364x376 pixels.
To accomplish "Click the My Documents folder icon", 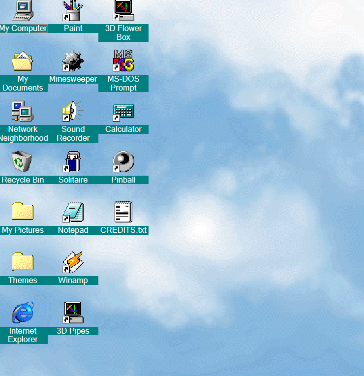I will tap(23, 61).
